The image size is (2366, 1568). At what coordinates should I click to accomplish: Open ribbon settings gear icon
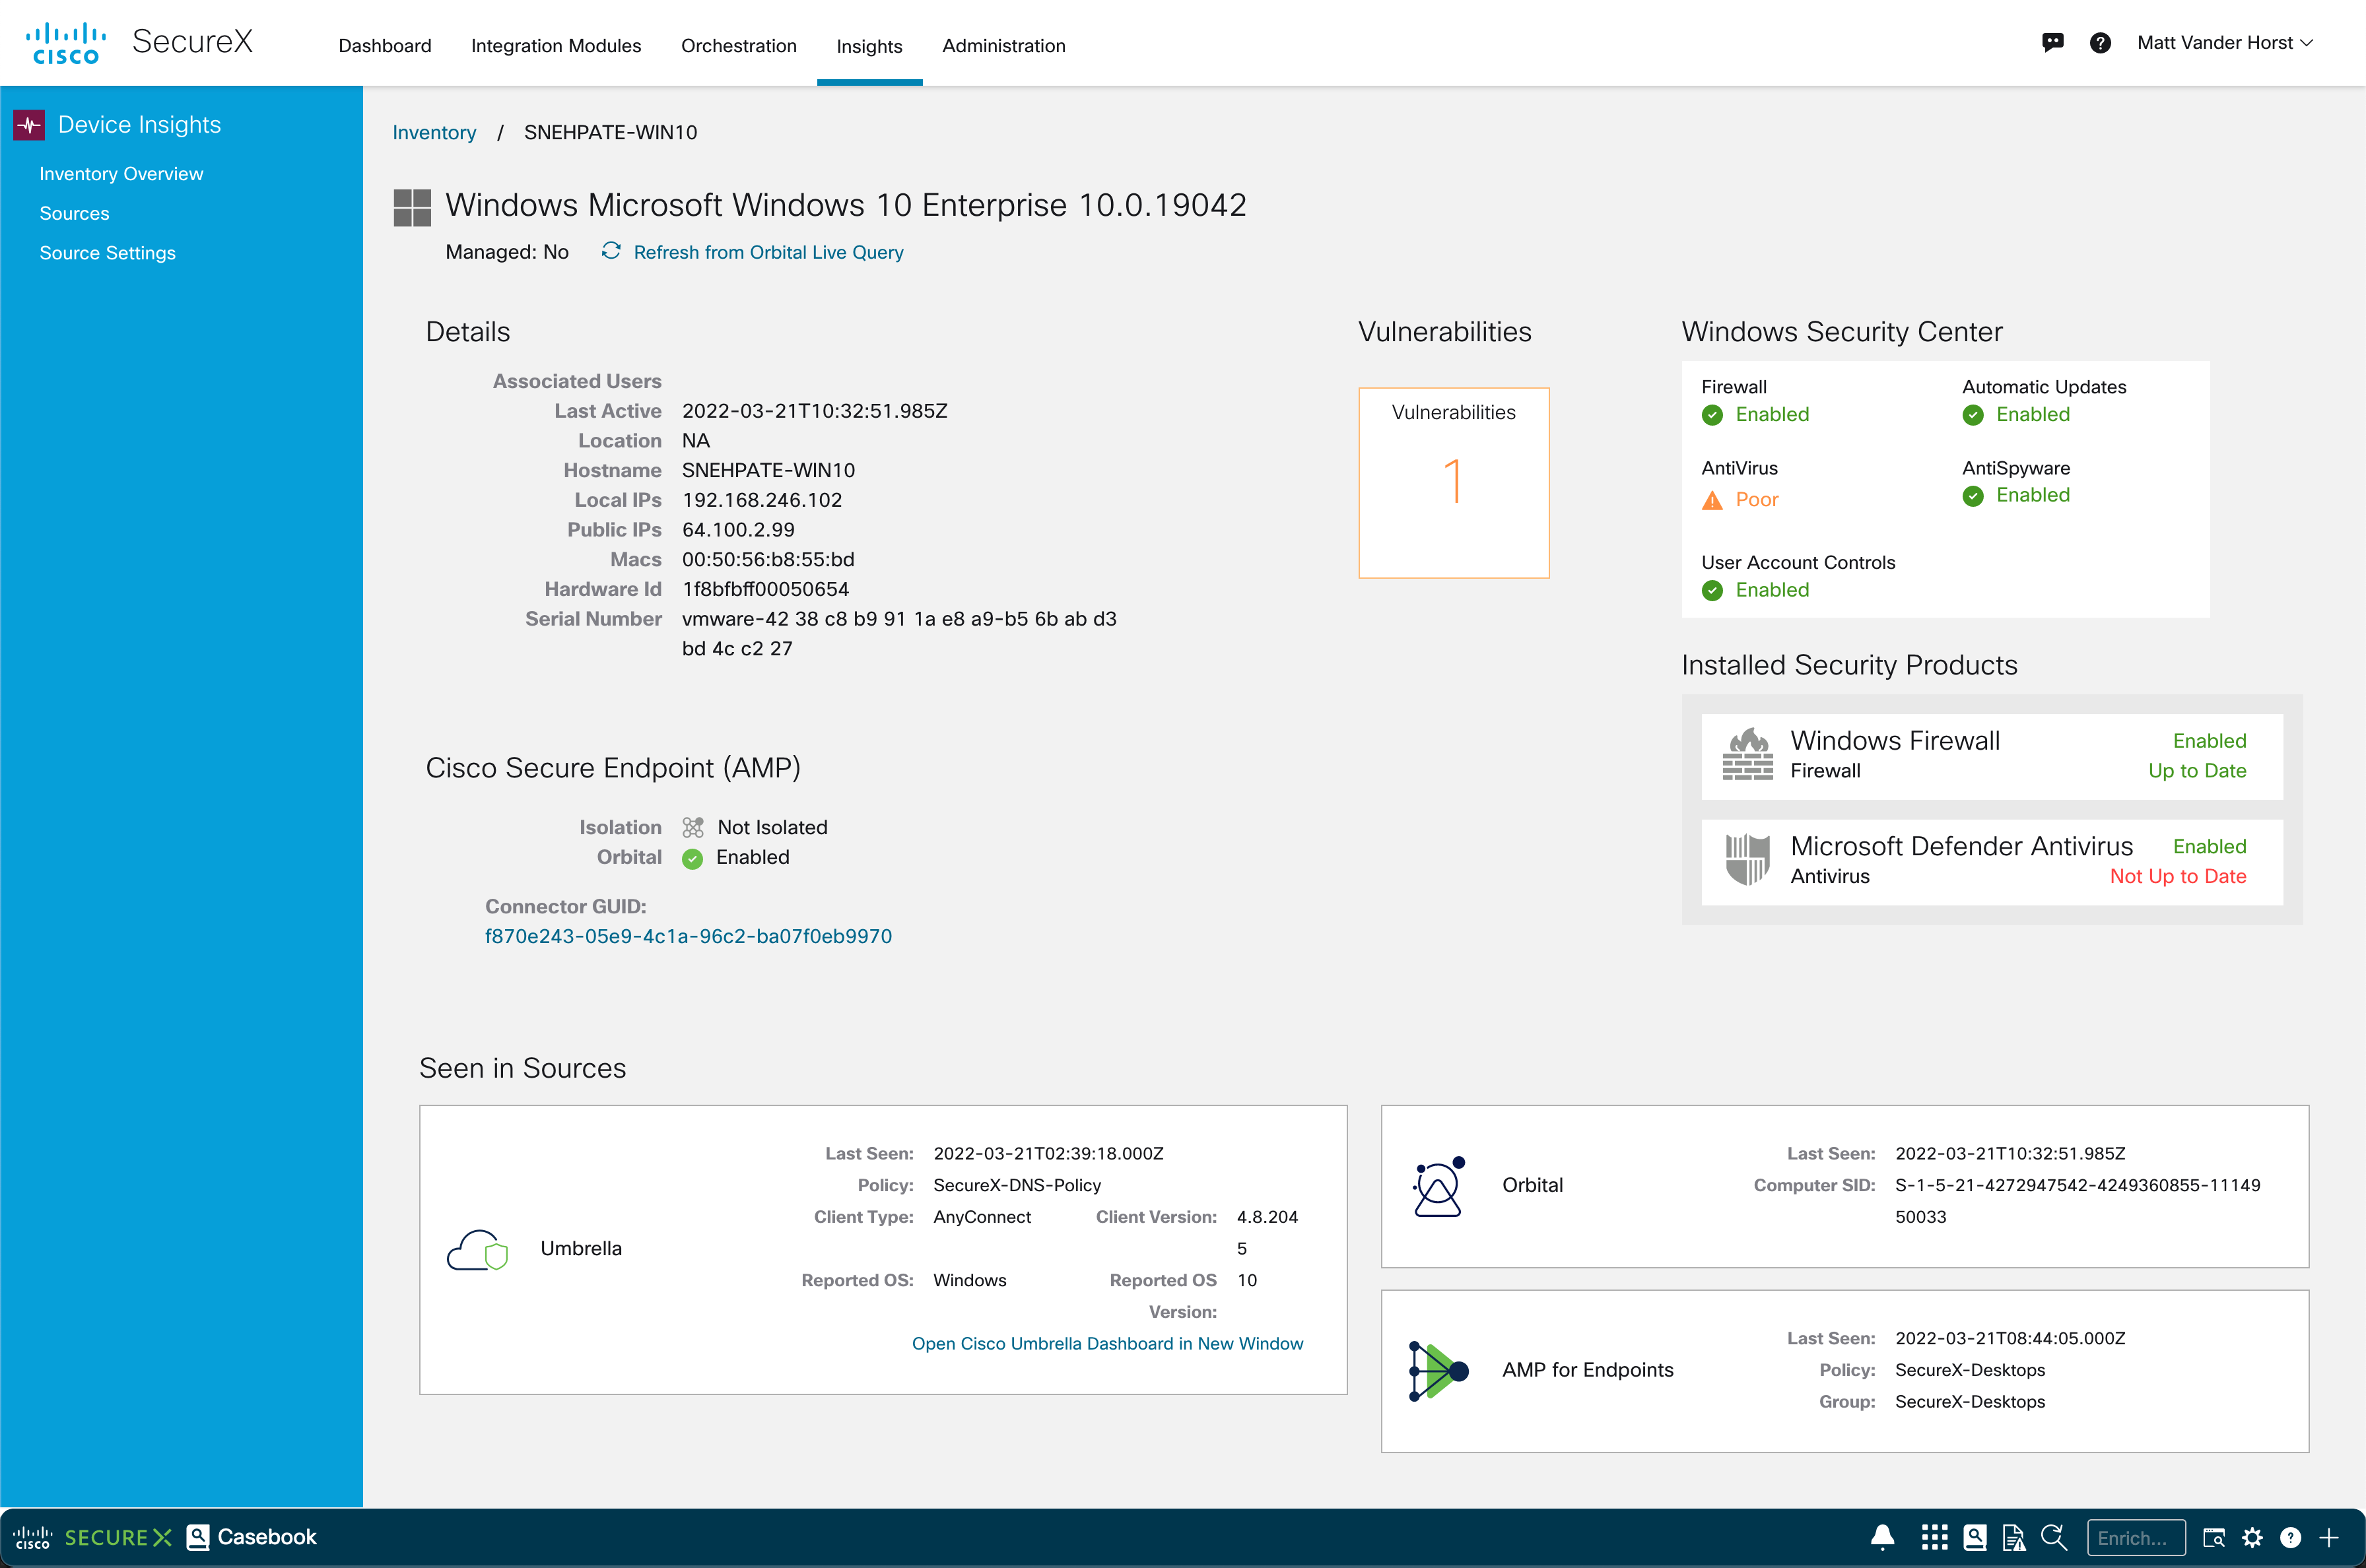point(2251,1537)
